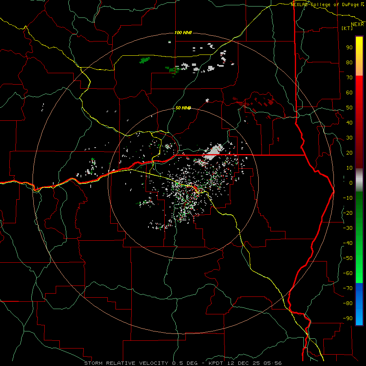Viewport: 366px width, 366px height.
Task: Click the -20 value on the color scale
Action: 348,213
